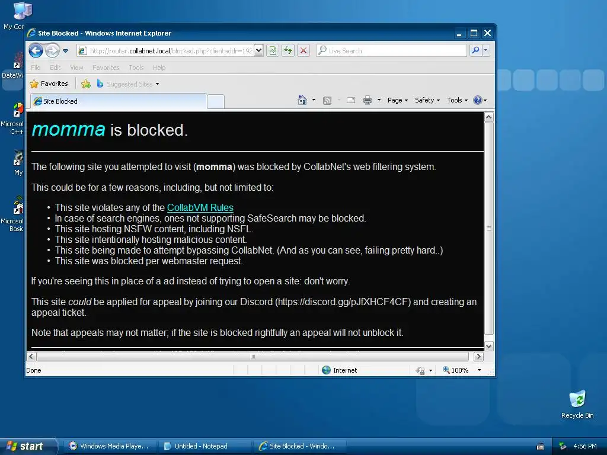Image resolution: width=607 pixels, height=455 pixels.
Task: Expand the Home button dropdown arrow
Action: click(x=314, y=100)
